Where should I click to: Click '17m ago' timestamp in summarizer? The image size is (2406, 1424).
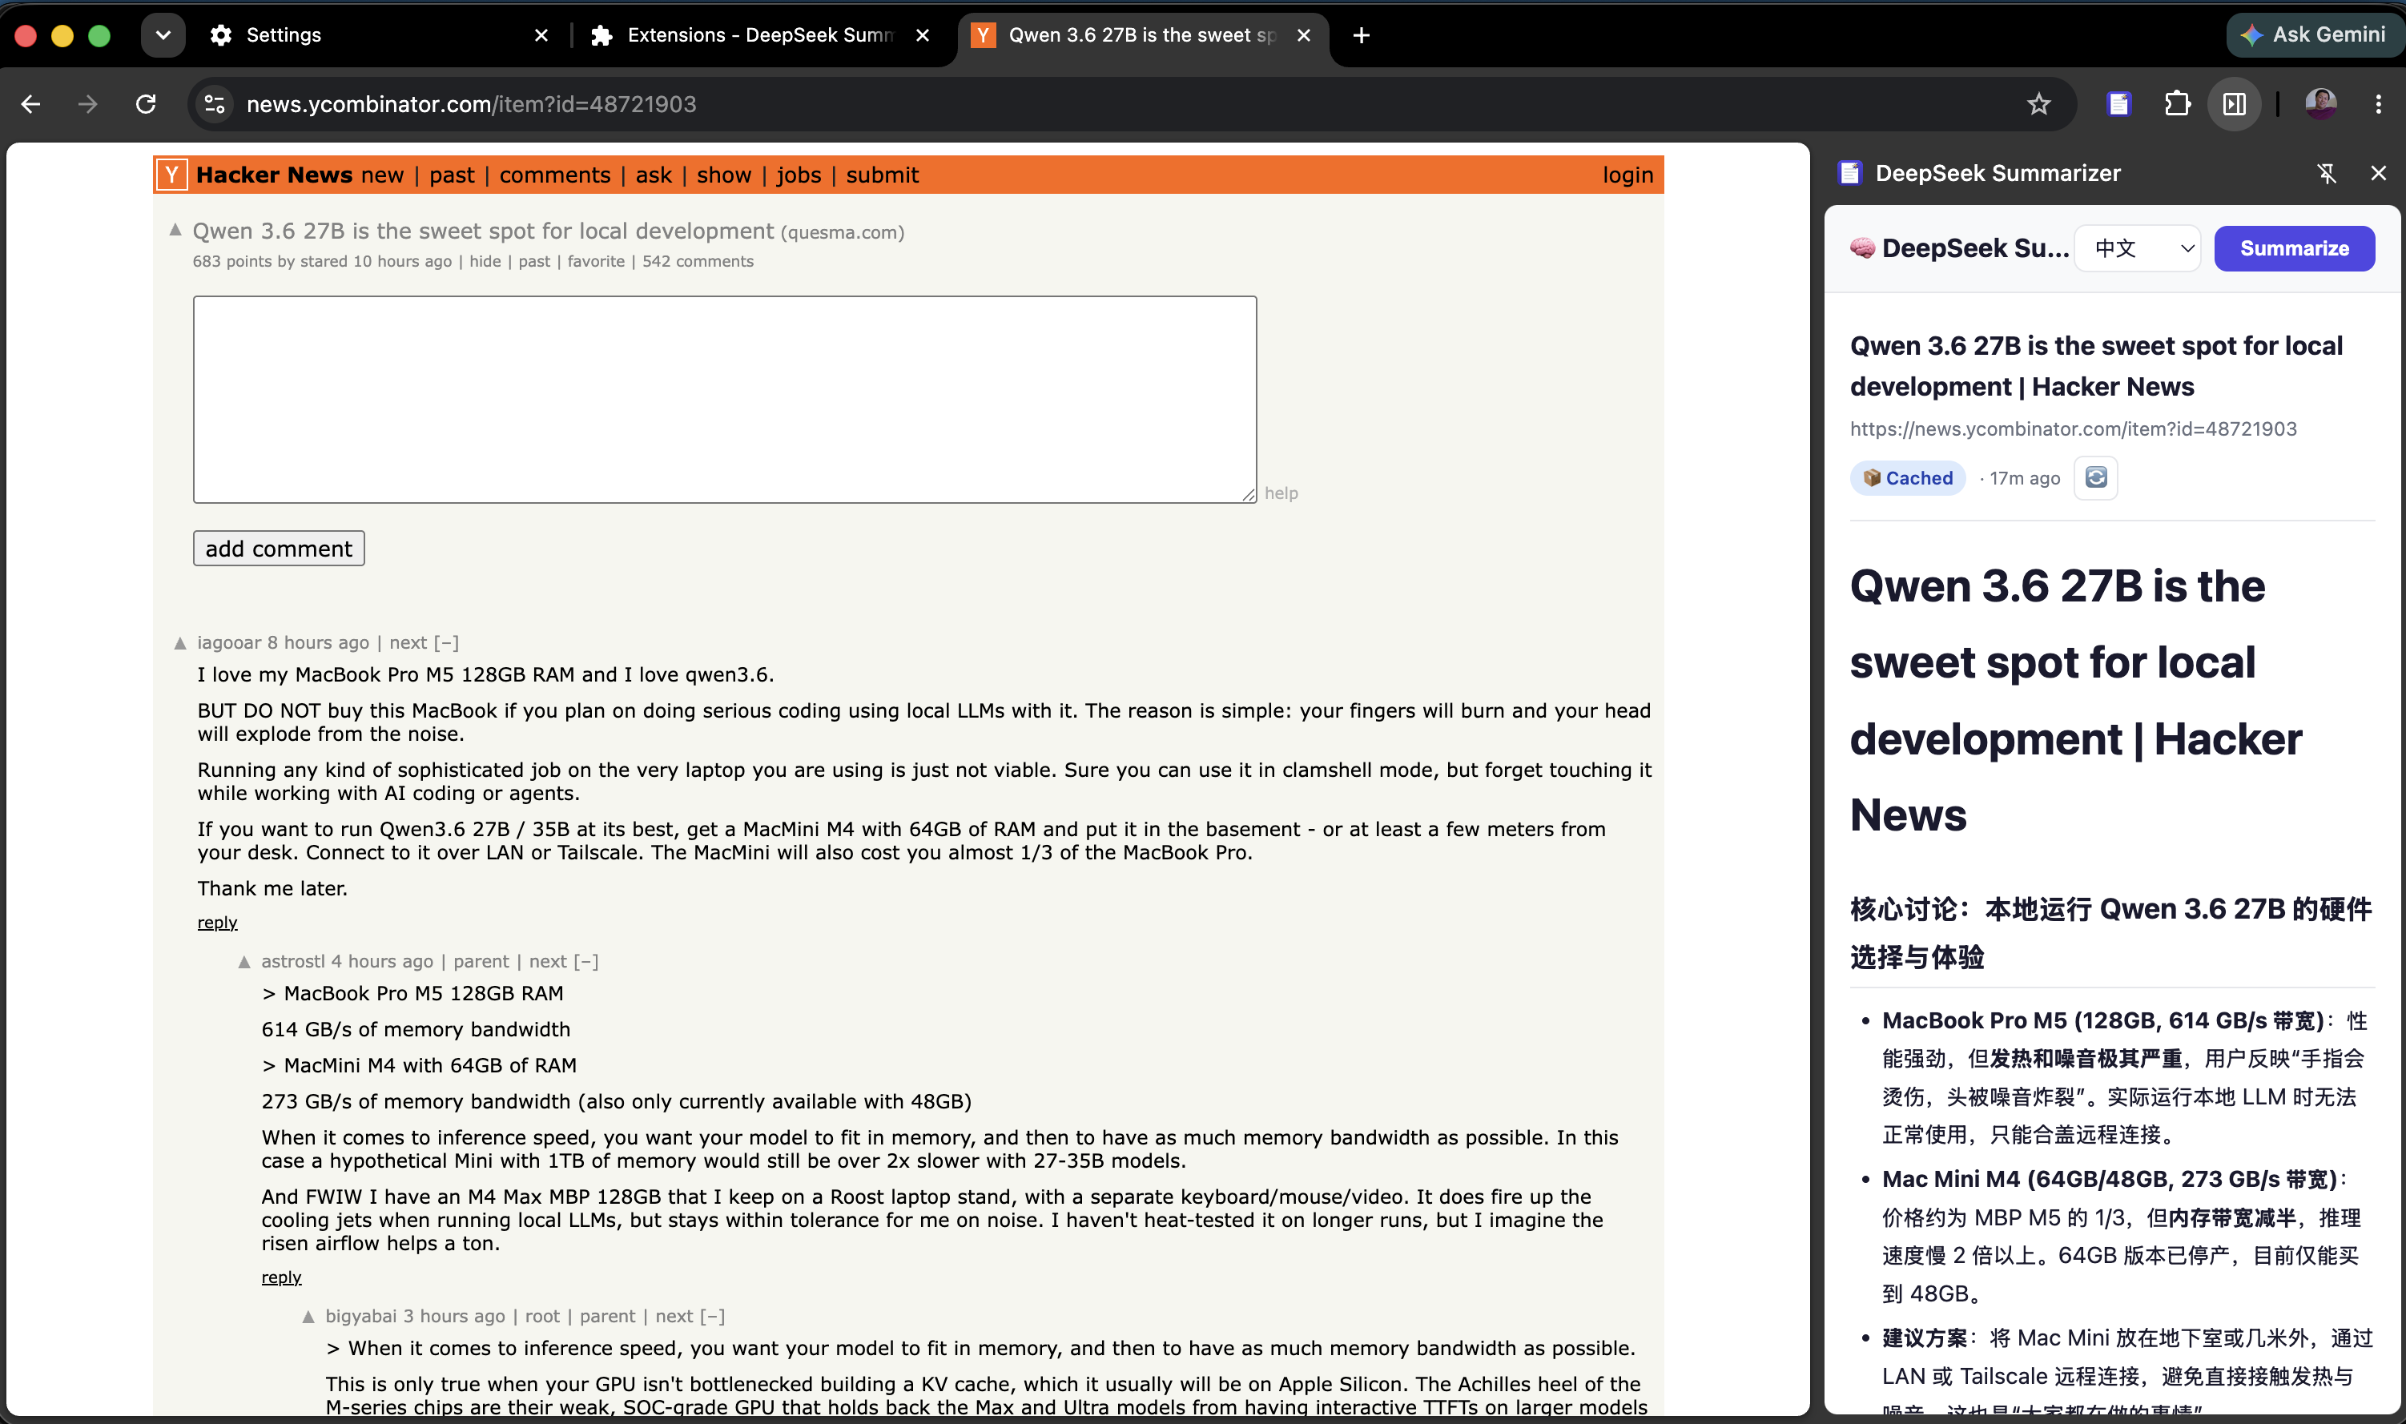coord(2024,478)
